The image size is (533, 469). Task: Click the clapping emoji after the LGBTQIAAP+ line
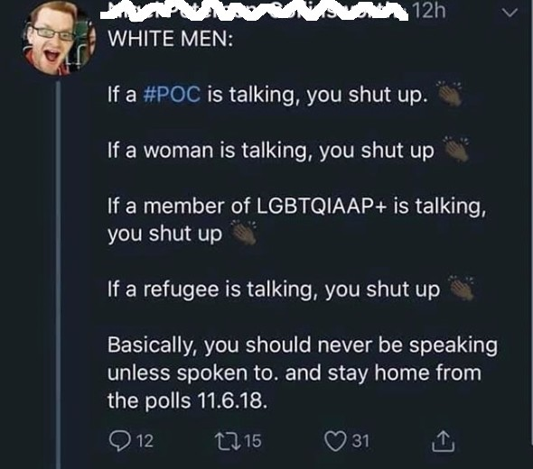(243, 233)
